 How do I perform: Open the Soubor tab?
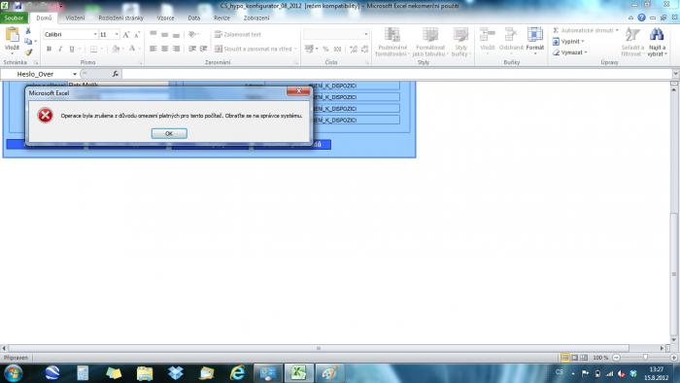click(14, 17)
